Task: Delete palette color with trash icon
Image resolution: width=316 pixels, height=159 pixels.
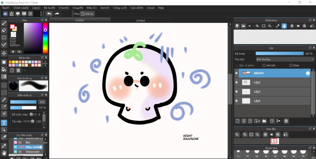Action: (18, 70)
